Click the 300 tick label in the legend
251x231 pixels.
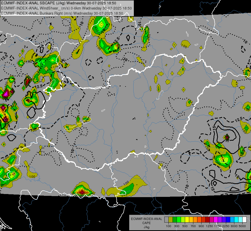pyautogui.click(x=177, y=226)
